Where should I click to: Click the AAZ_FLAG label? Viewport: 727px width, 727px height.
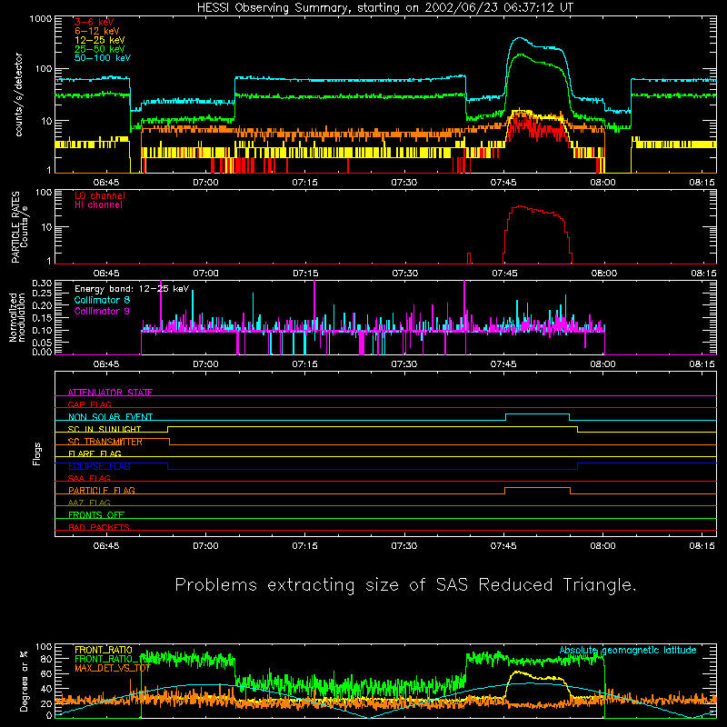click(x=89, y=503)
